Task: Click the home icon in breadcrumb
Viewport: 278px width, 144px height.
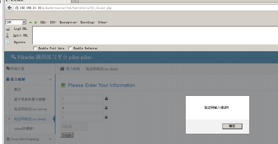Action: 62,69
